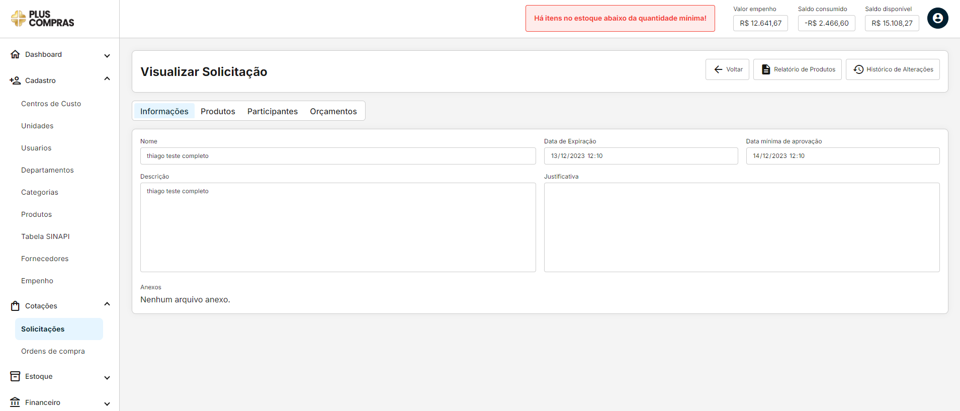This screenshot has width=960, height=411.
Task: Collapse the Cotações section chevron
Action: [x=107, y=304]
